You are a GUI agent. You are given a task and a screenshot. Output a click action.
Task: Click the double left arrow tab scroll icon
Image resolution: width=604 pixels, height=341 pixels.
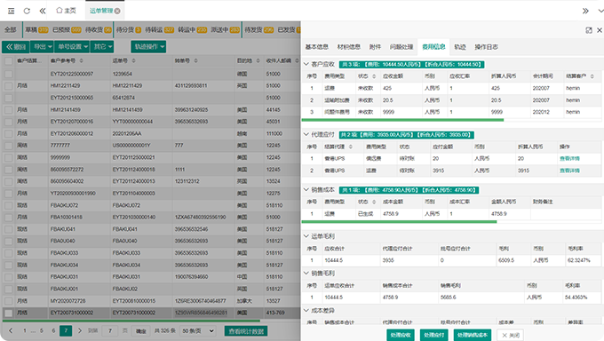point(43,11)
